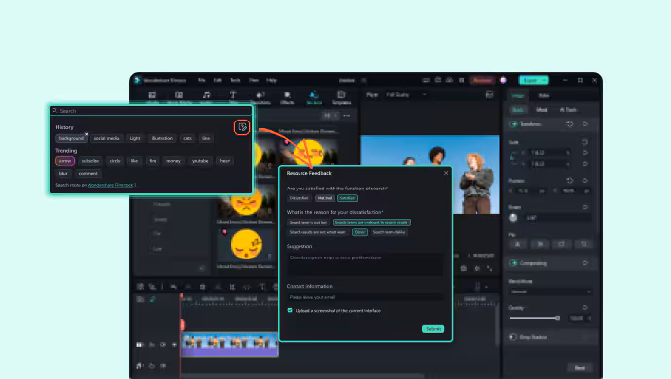Select the Dissatisfied option
Screen dimensions: 671x379
tap(300, 198)
